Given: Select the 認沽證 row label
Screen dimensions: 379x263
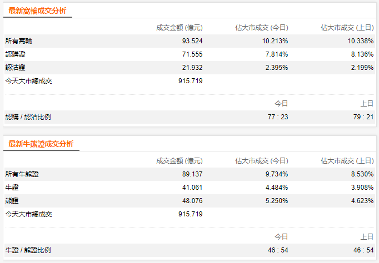Looking at the screenshot, I should point(16,68).
